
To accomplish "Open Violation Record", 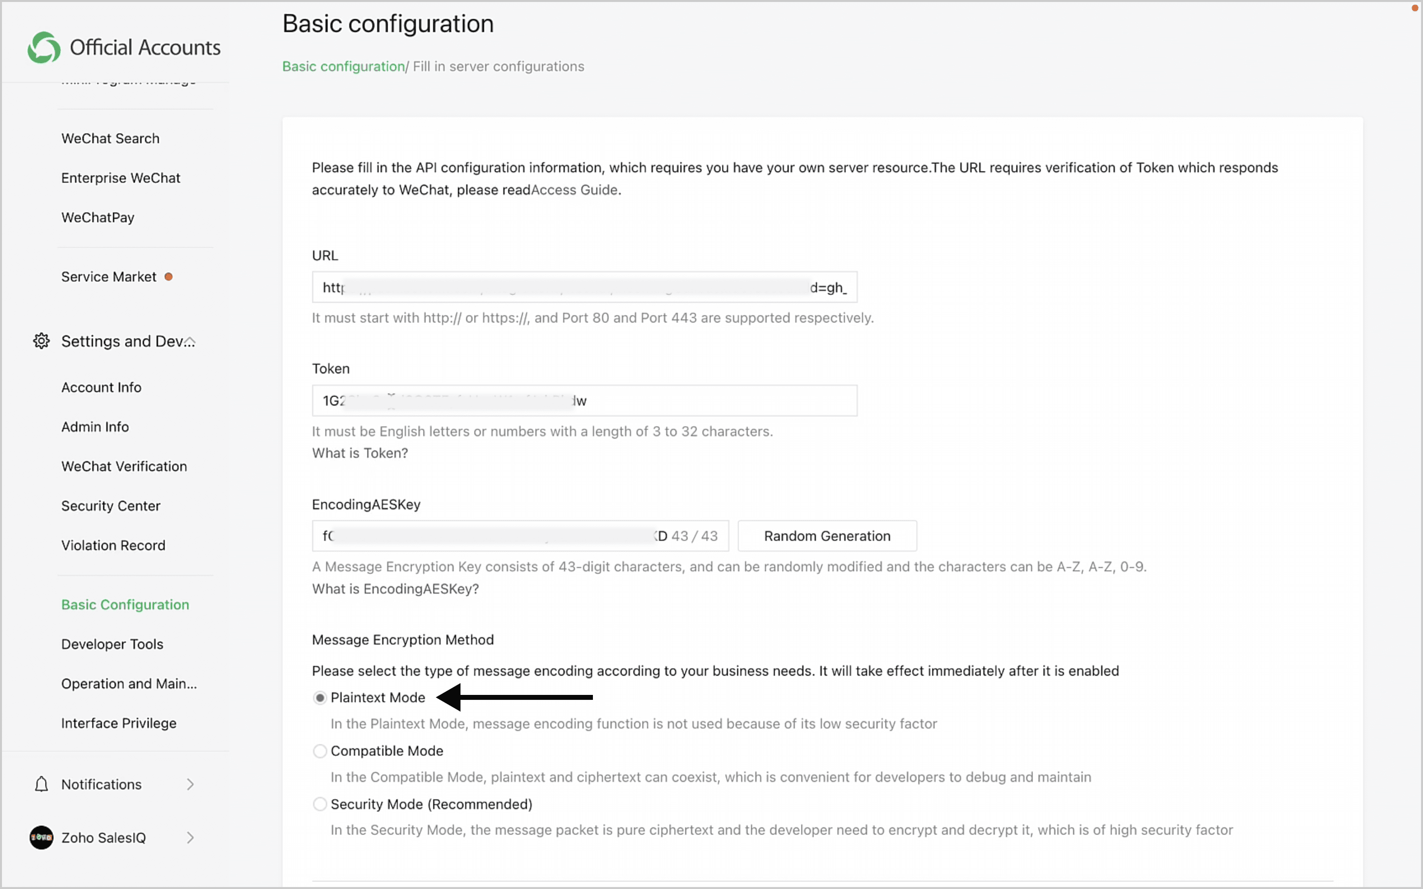I will (x=113, y=545).
